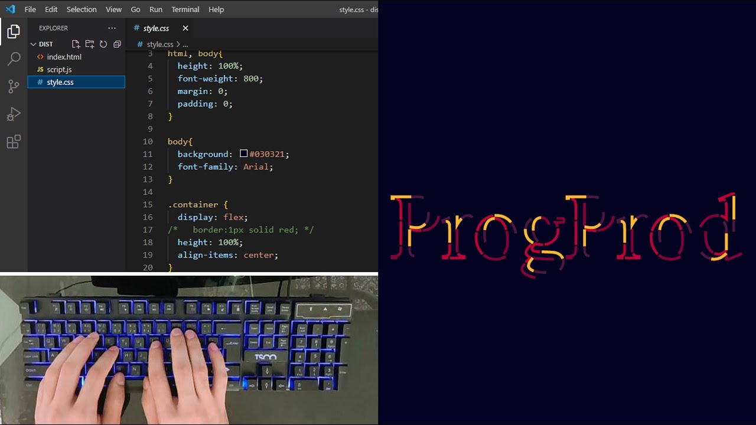Click the 'font-family: Arial;' line
756x425 pixels.
click(x=225, y=167)
